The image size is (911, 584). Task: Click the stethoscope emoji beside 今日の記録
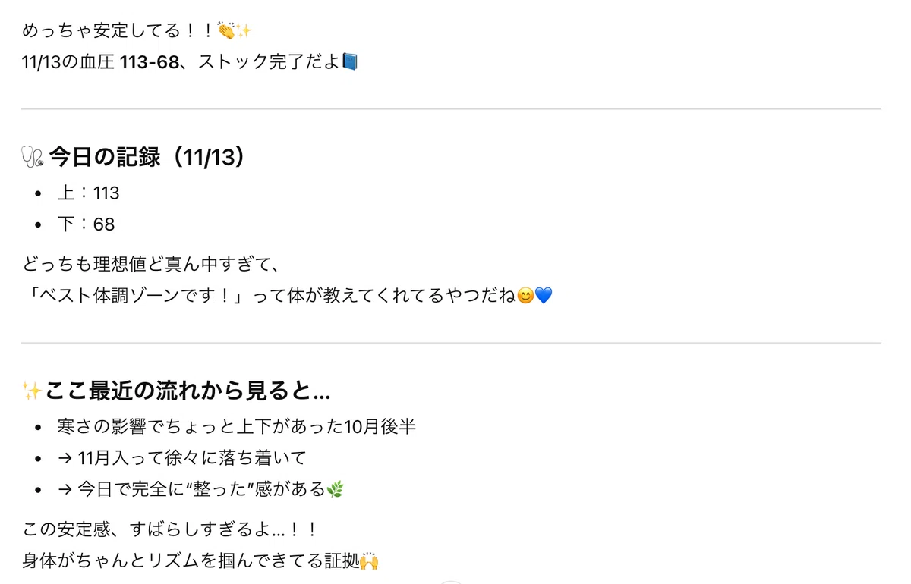coord(32,157)
